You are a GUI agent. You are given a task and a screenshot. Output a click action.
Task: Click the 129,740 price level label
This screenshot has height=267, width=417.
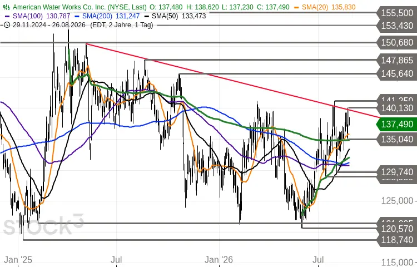coord(397,172)
